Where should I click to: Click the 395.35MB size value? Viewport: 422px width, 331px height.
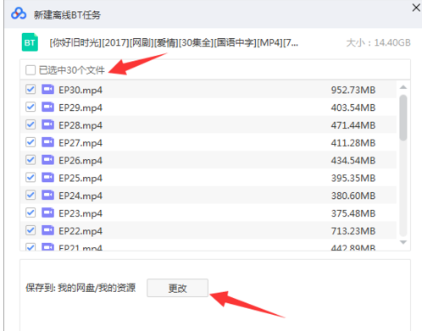pyautogui.click(x=353, y=178)
